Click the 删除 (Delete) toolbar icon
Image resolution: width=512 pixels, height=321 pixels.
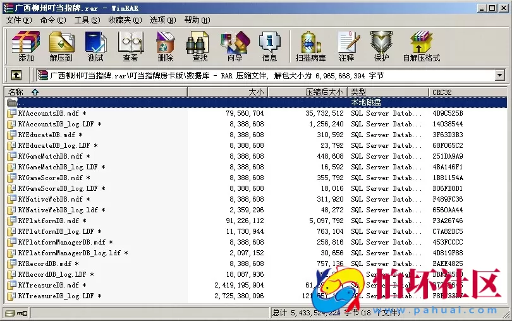165,45
